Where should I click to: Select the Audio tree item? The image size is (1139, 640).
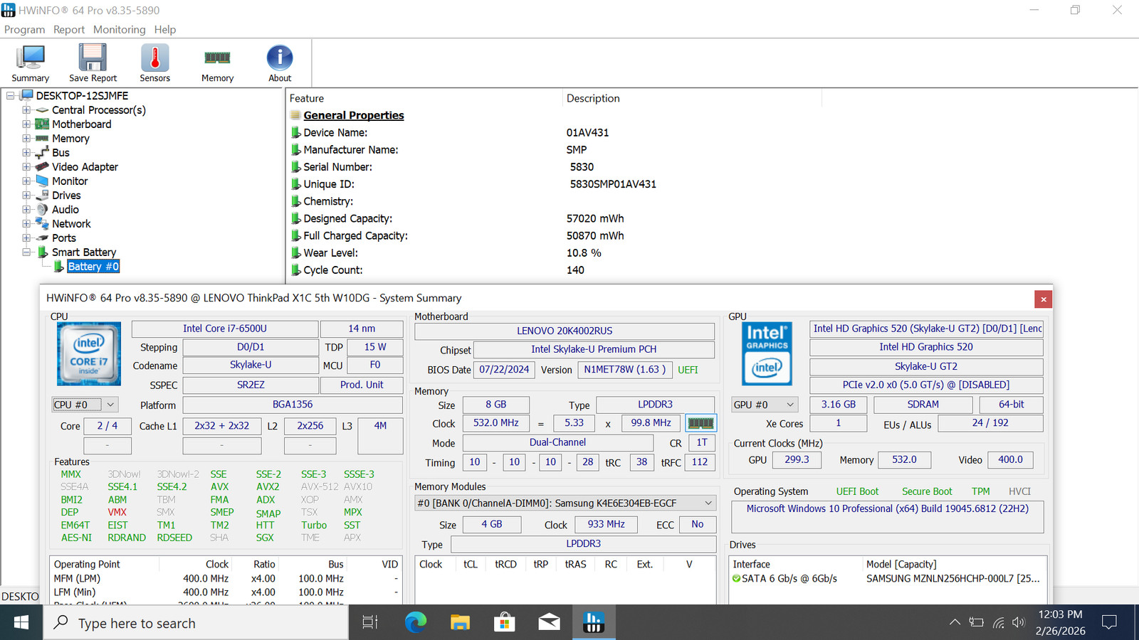[x=65, y=210]
